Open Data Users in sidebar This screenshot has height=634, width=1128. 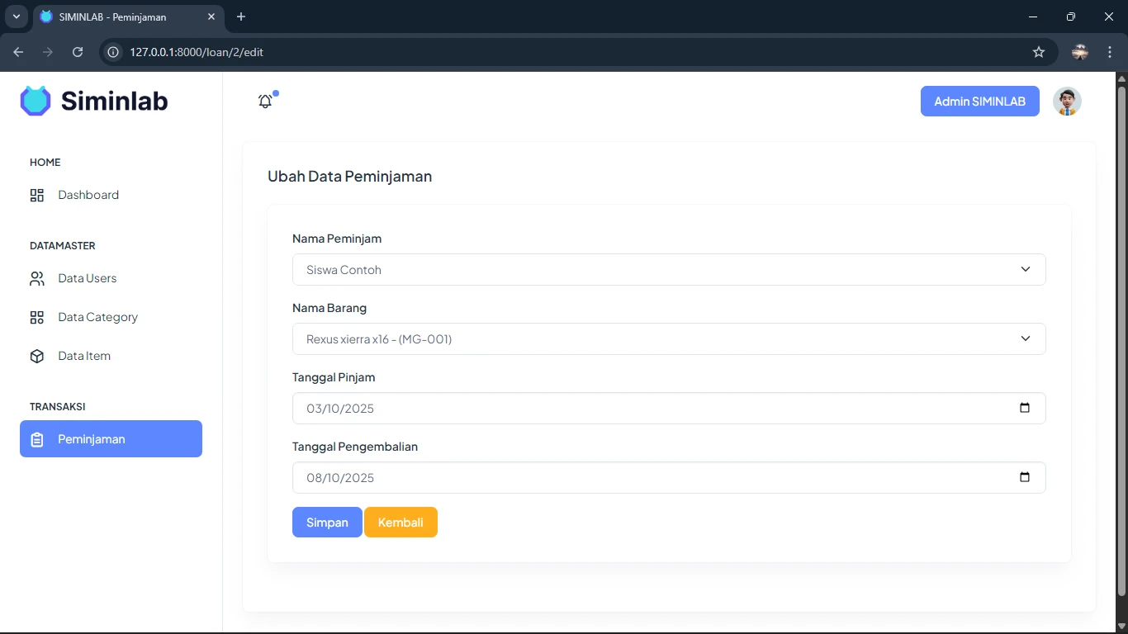coord(87,278)
